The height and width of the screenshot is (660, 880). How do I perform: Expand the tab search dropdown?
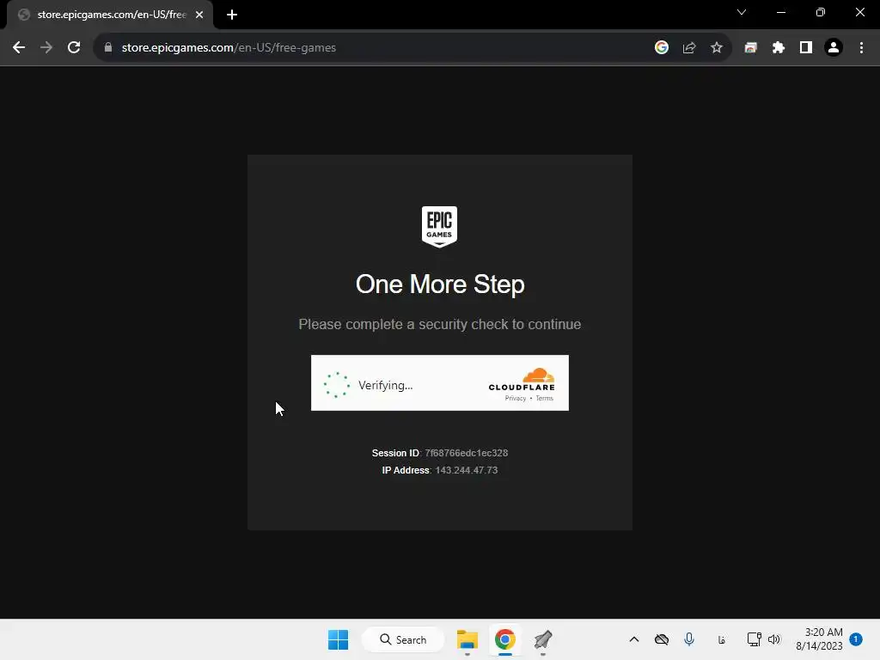tap(742, 12)
